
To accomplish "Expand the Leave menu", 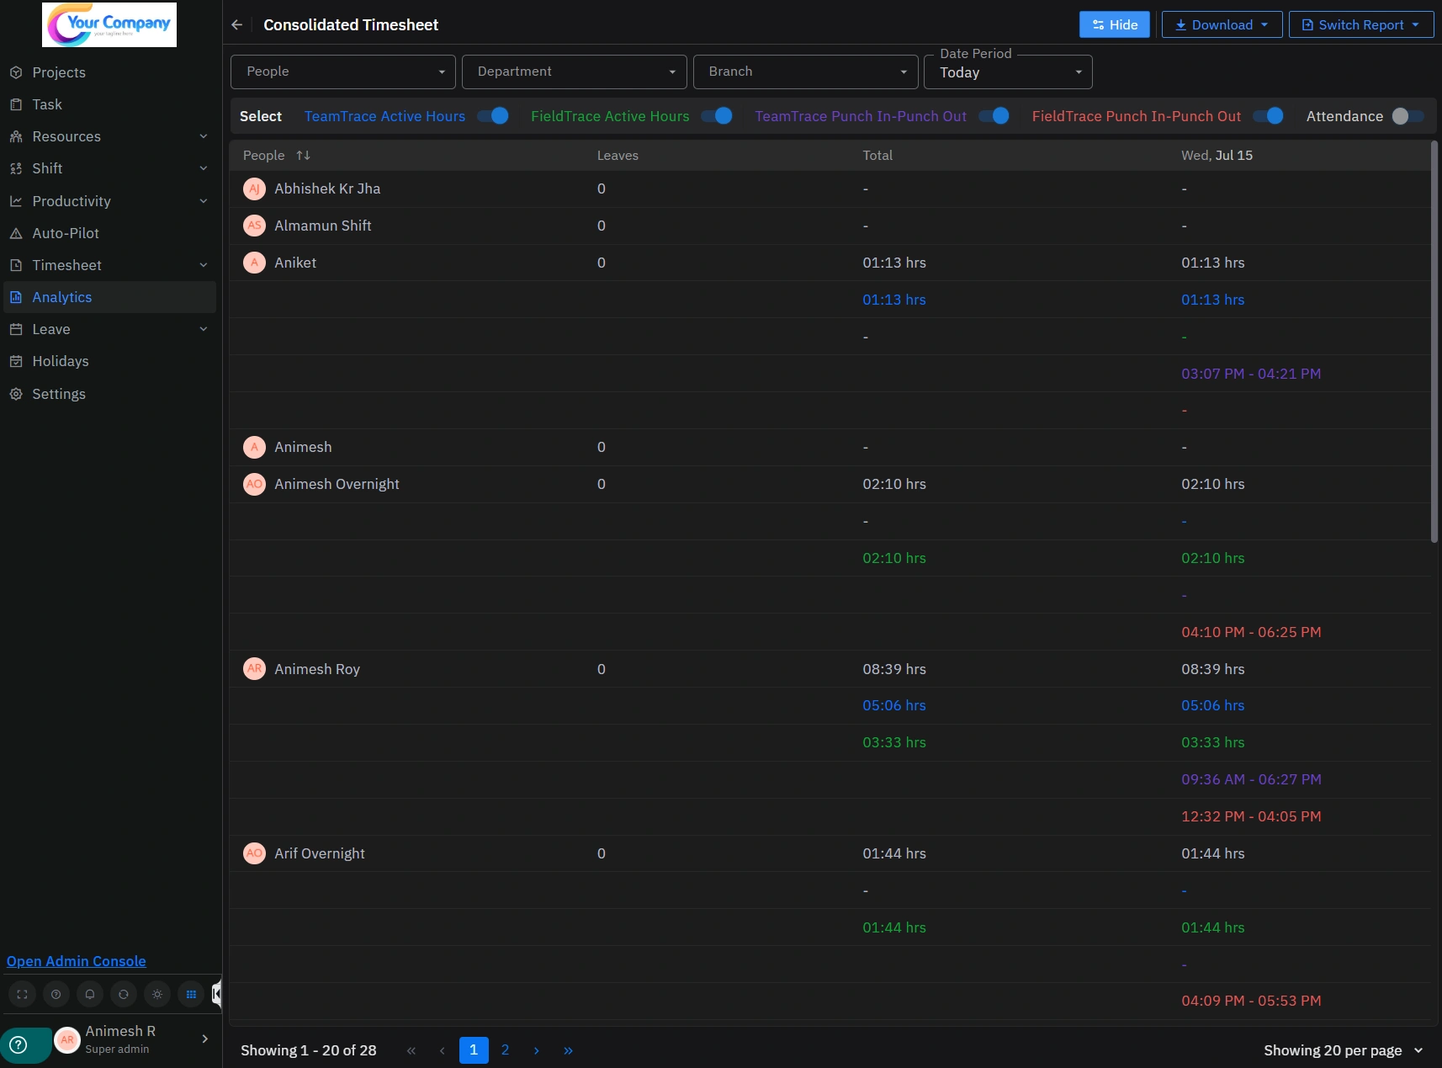I will coord(204,329).
